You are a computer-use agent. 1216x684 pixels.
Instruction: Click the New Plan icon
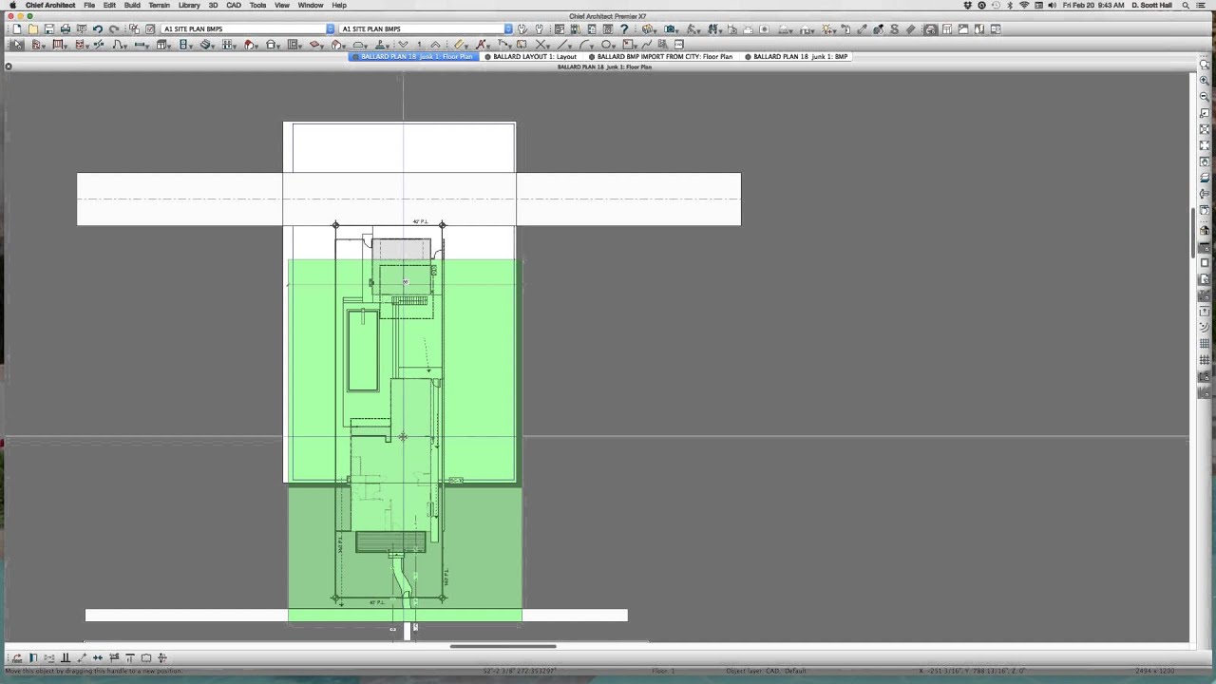coord(16,29)
